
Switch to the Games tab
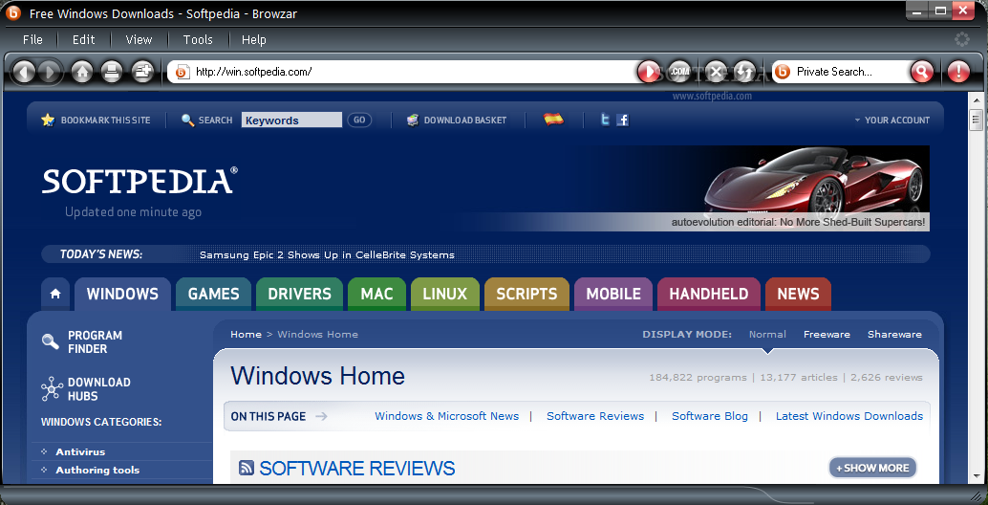click(x=214, y=294)
